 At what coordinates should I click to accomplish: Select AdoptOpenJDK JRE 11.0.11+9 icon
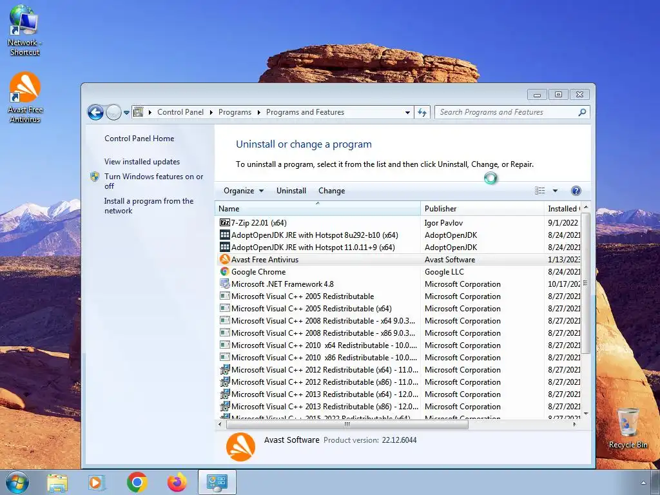(x=225, y=247)
